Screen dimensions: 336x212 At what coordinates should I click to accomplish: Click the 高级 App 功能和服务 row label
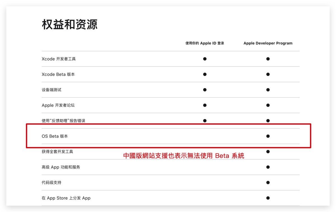pyautogui.click(x=61, y=167)
